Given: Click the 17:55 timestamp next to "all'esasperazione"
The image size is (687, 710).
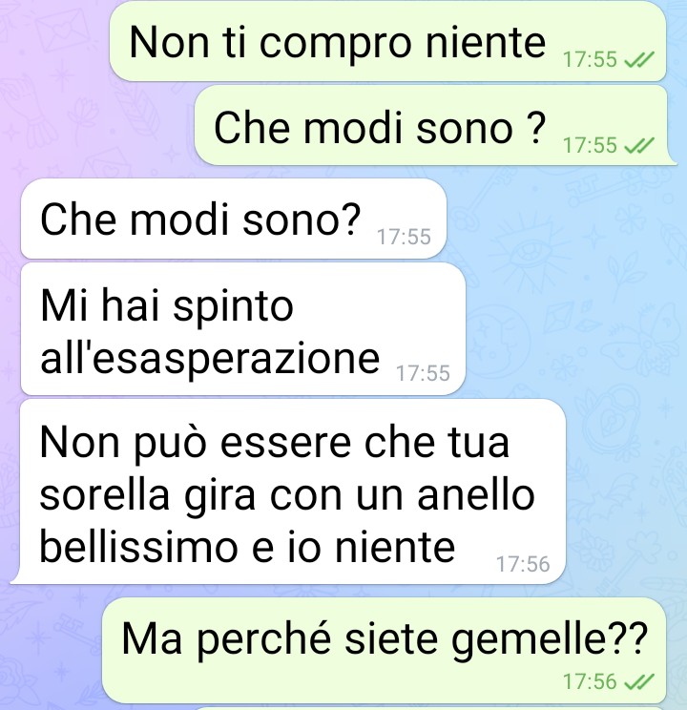Looking at the screenshot, I should tap(423, 373).
